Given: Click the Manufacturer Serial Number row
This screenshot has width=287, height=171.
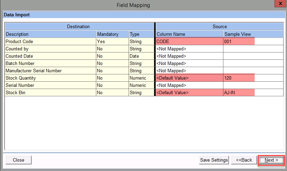Looking at the screenshot, I should coord(50,71).
